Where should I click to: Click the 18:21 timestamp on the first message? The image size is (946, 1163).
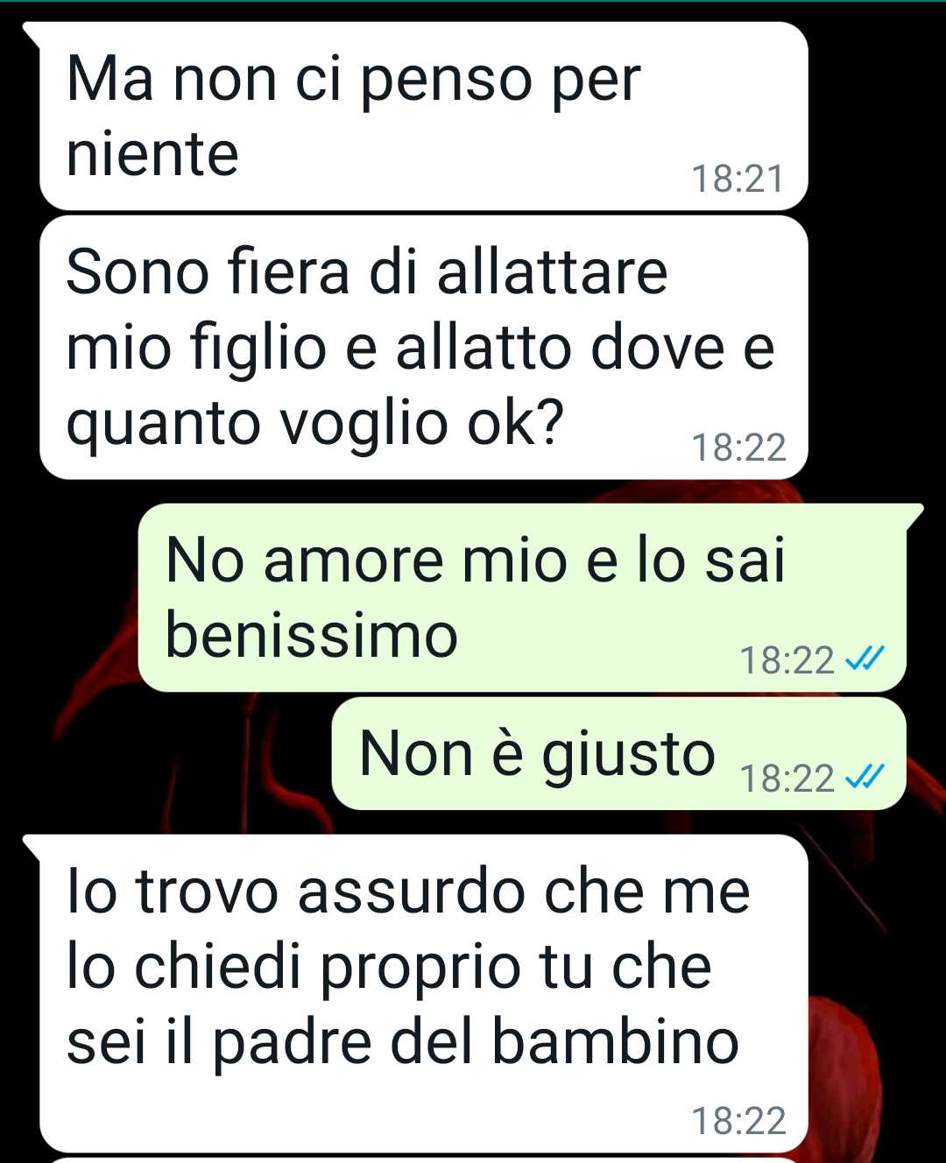tap(738, 179)
